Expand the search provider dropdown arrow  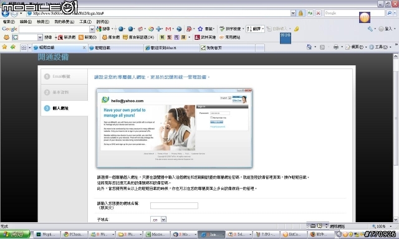[395, 13]
